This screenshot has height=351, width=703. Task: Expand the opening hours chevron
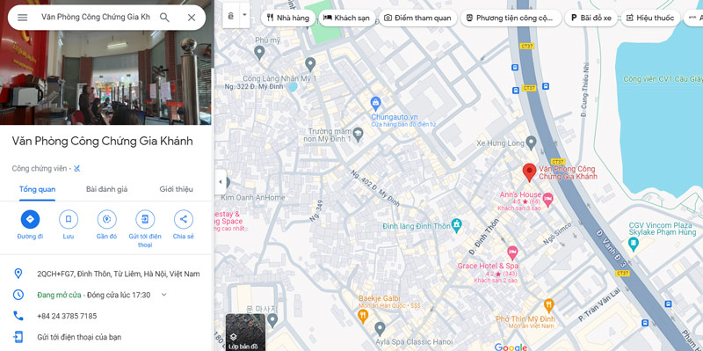pyautogui.click(x=163, y=295)
